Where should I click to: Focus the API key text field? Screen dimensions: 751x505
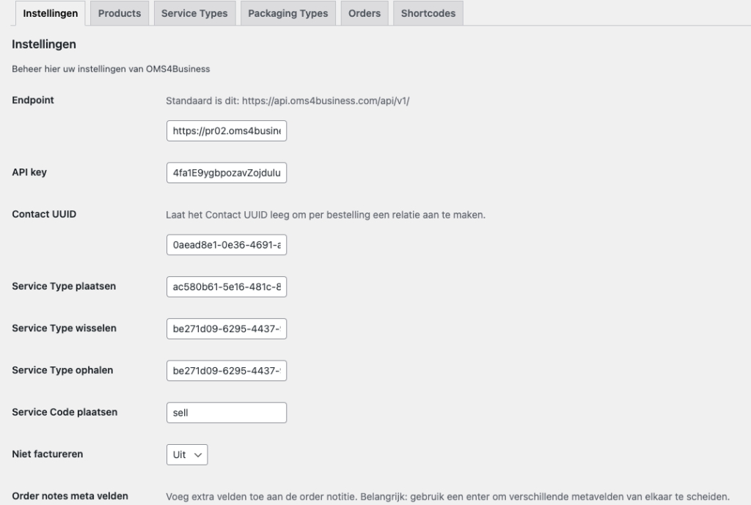click(x=227, y=172)
